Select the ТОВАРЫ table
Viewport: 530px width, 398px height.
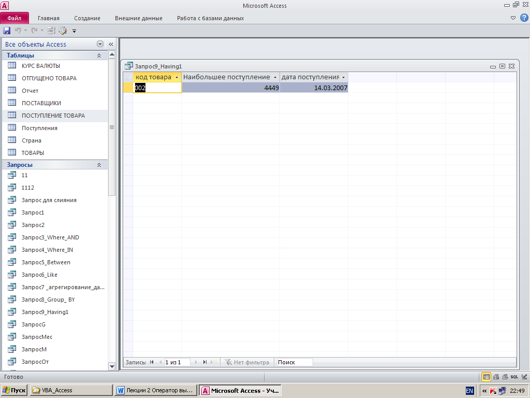[55, 153]
